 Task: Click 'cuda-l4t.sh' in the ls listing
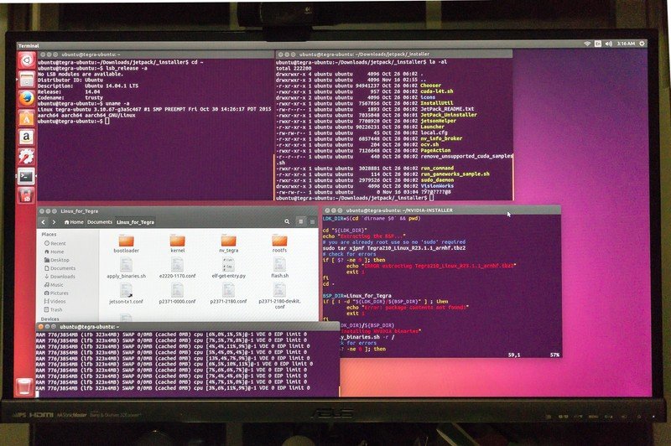[436, 91]
